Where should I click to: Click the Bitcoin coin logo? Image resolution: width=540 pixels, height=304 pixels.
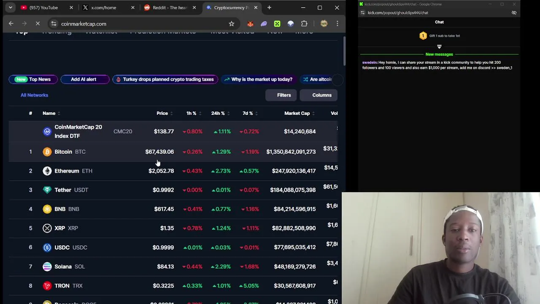tap(47, 152)
